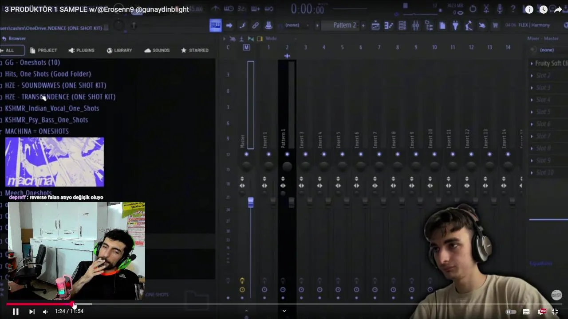The height and width of the screenshot is (319, 568).
Task: Toggle mute dot on Insert 1 track
Action: [268, 154]
